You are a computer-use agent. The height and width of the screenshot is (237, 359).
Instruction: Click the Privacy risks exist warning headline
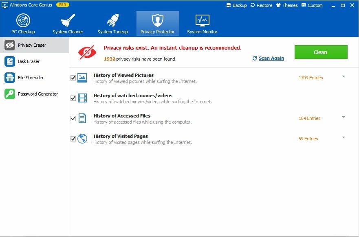pos(173,48)
